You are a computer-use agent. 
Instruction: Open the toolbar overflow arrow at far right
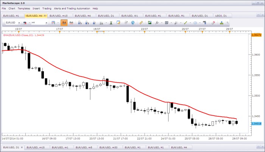click(x=228, y=23)
